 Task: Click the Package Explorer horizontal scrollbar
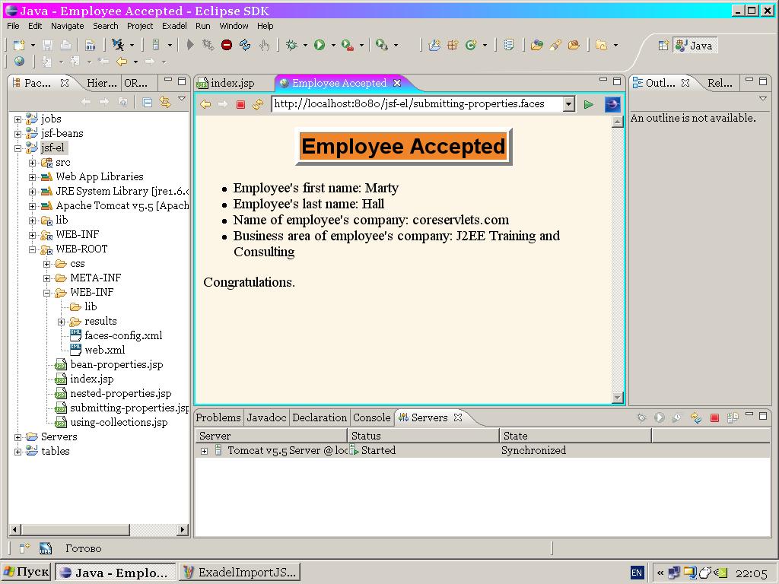click(x=100, y=529)
